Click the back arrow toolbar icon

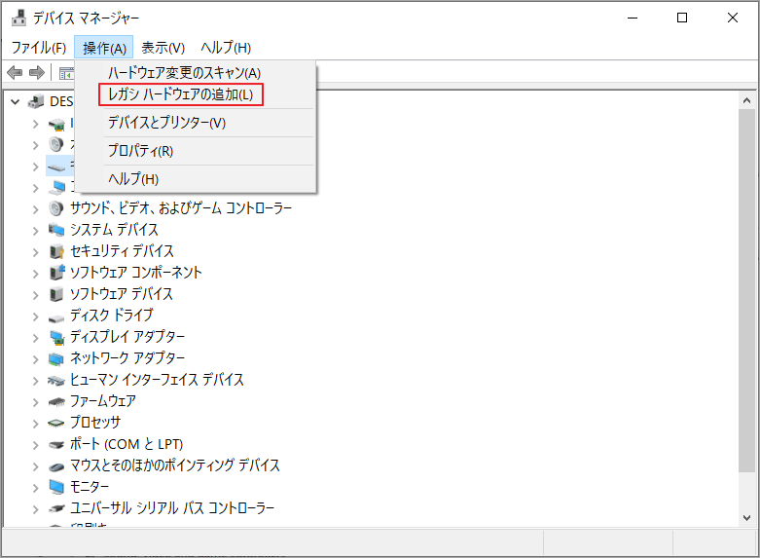tap(15, 73)
